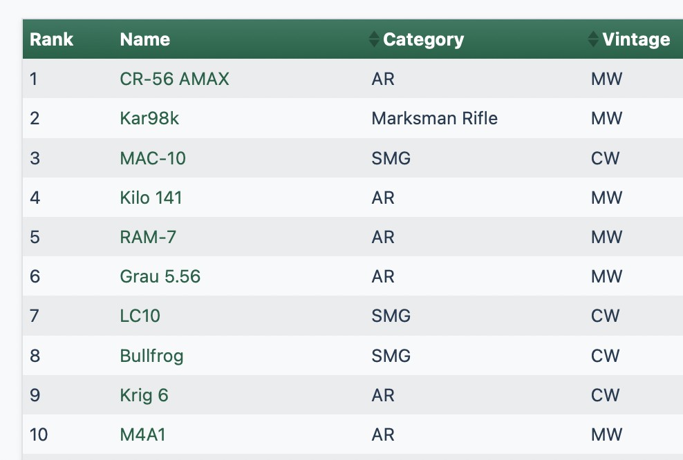
Task: Select the Krig 6 link
Action: [144, 395]
